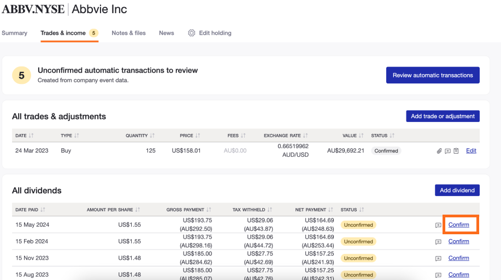Click the All trades & adjustments heading

(59, 117)
